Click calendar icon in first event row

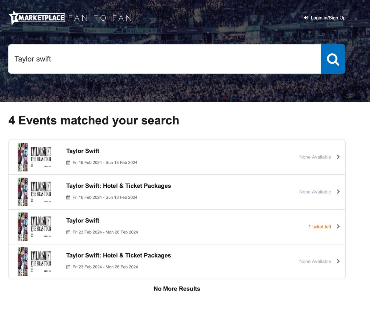[68, 163]
